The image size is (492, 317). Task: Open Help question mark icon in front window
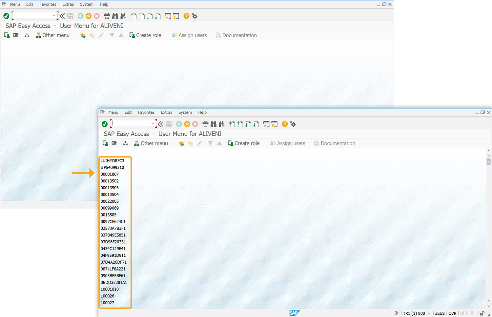(285, 124)
